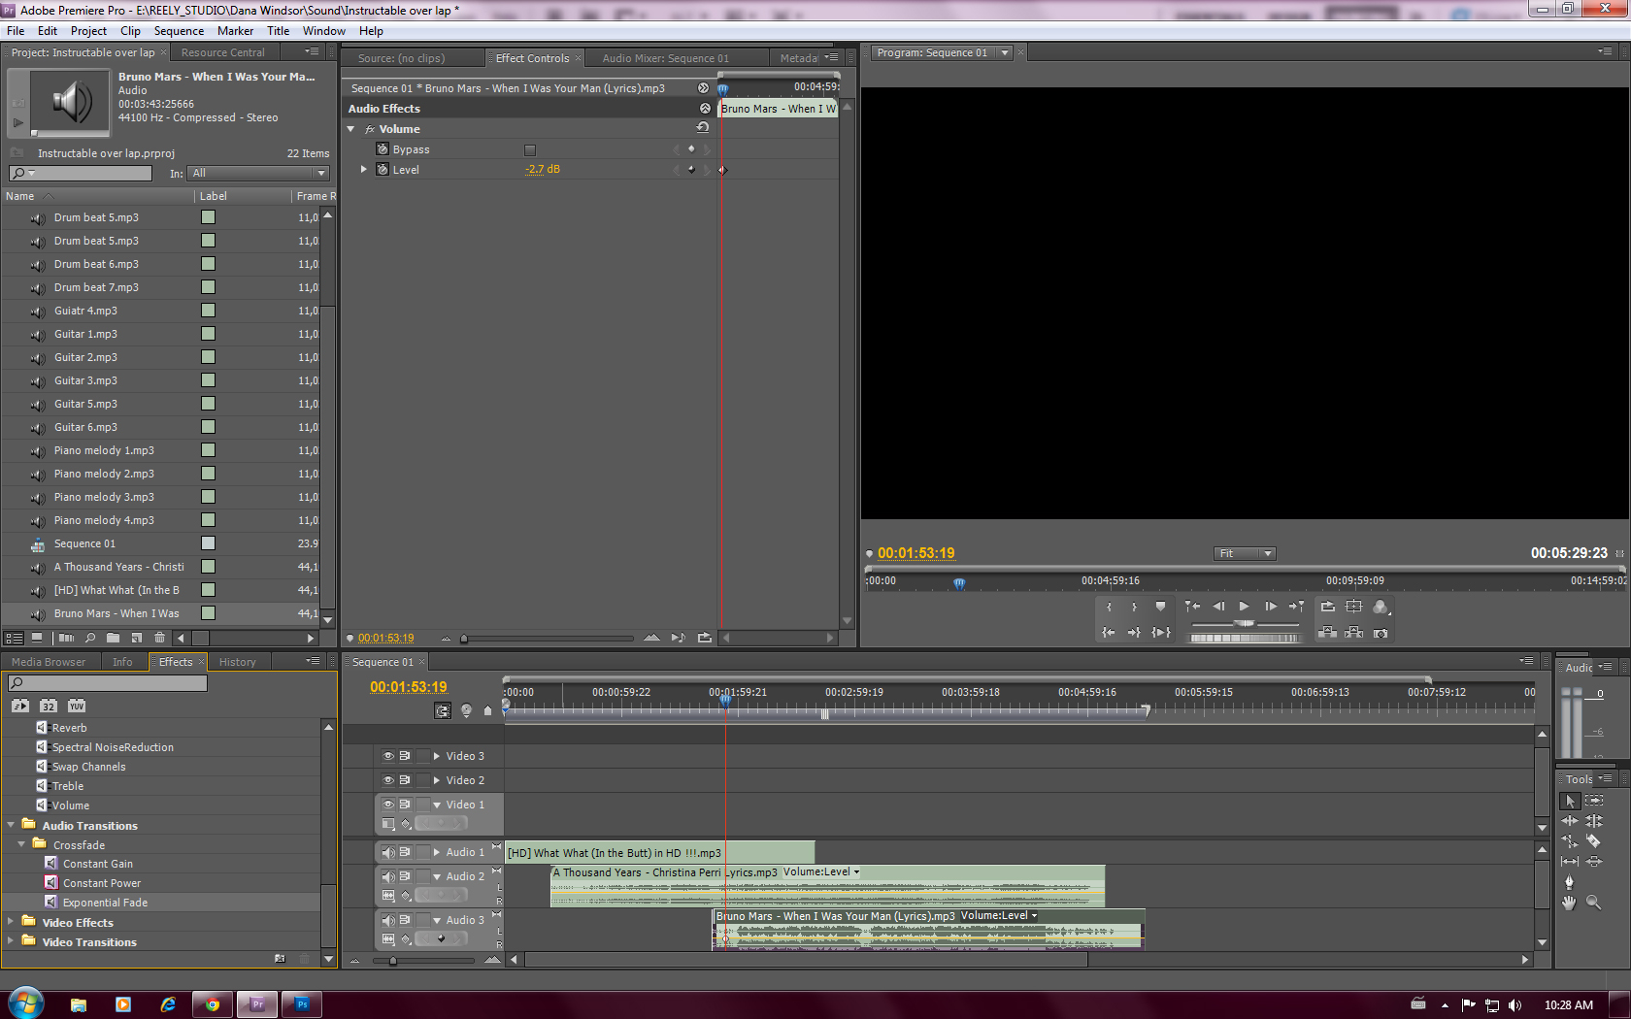Open the In: All filter dropdown
This screenshot has width=1631, height=1019.
(258, 174)
